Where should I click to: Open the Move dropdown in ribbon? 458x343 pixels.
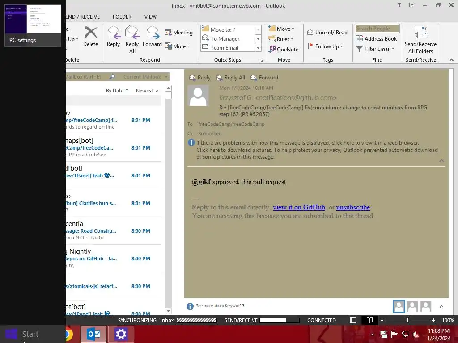281,29
